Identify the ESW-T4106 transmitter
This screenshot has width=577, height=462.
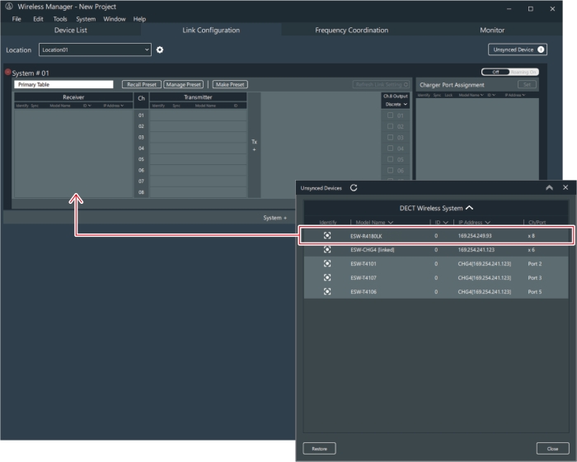click(x=327, y=291)
